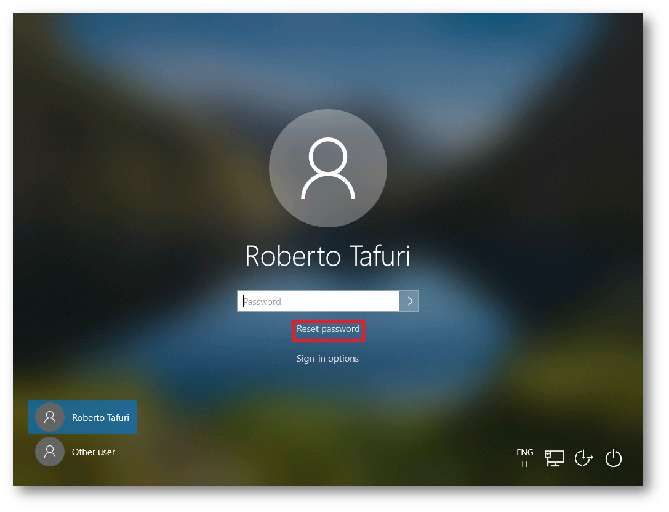Open the Ease of Access icon
The image size is (669, 512).
583,458
